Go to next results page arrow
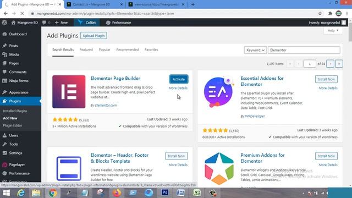The height and width of the screenshot is (198, 352). [x=330, y=64]
